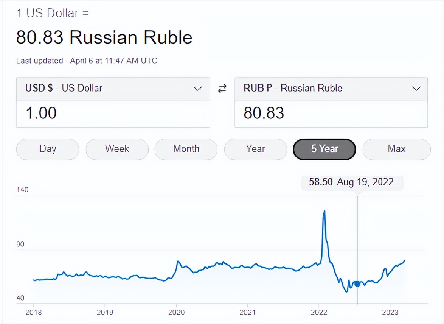The height and width of the screenshot is (324, 444).
Task: Click the 5 Year range button
Action: 324,149
